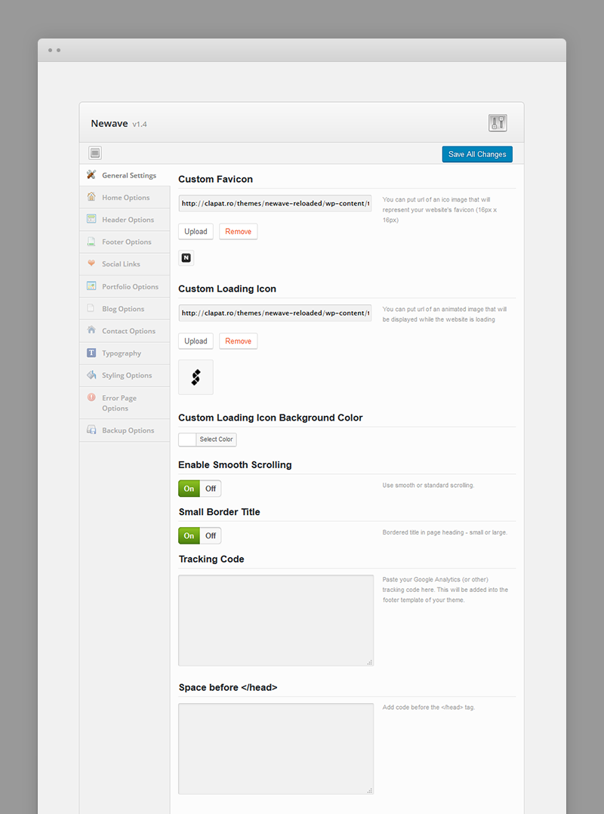This screenshot has width=604, height=814.
Task: Click the Styling Options paint bucket icon
Action: pos(91,375)
